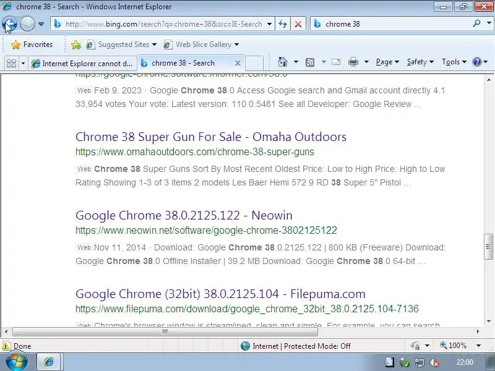Open the Favorites center

pos(32,45)
